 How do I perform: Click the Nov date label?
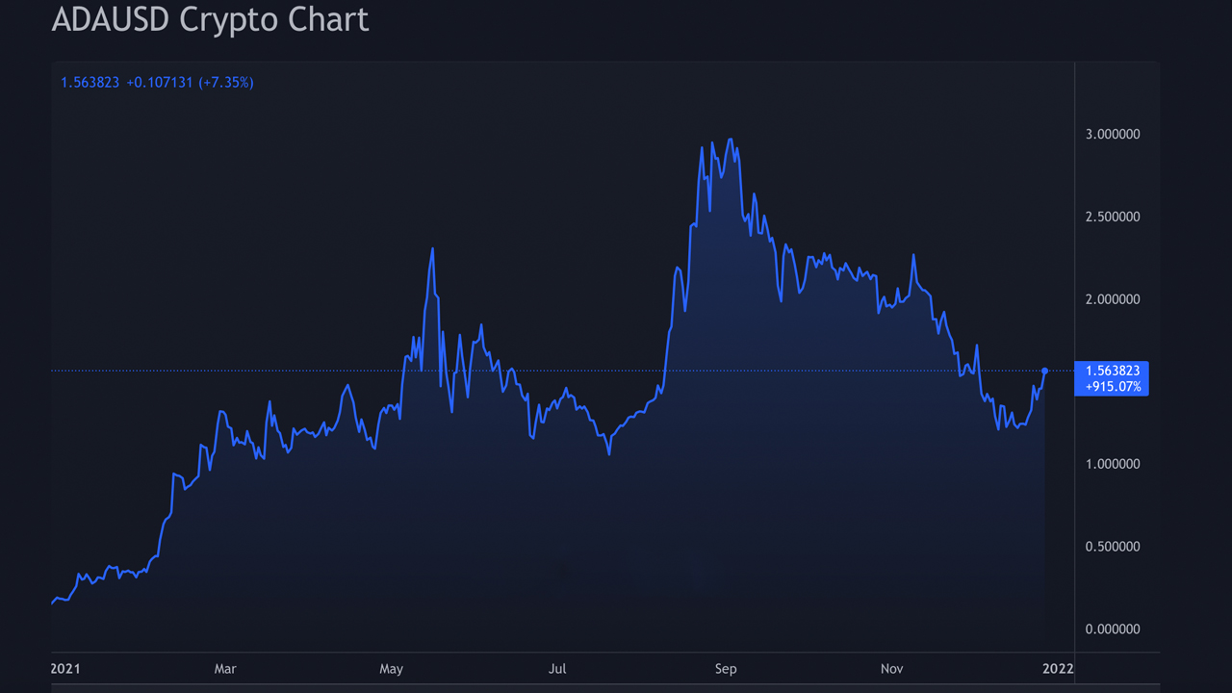(891, 668)
